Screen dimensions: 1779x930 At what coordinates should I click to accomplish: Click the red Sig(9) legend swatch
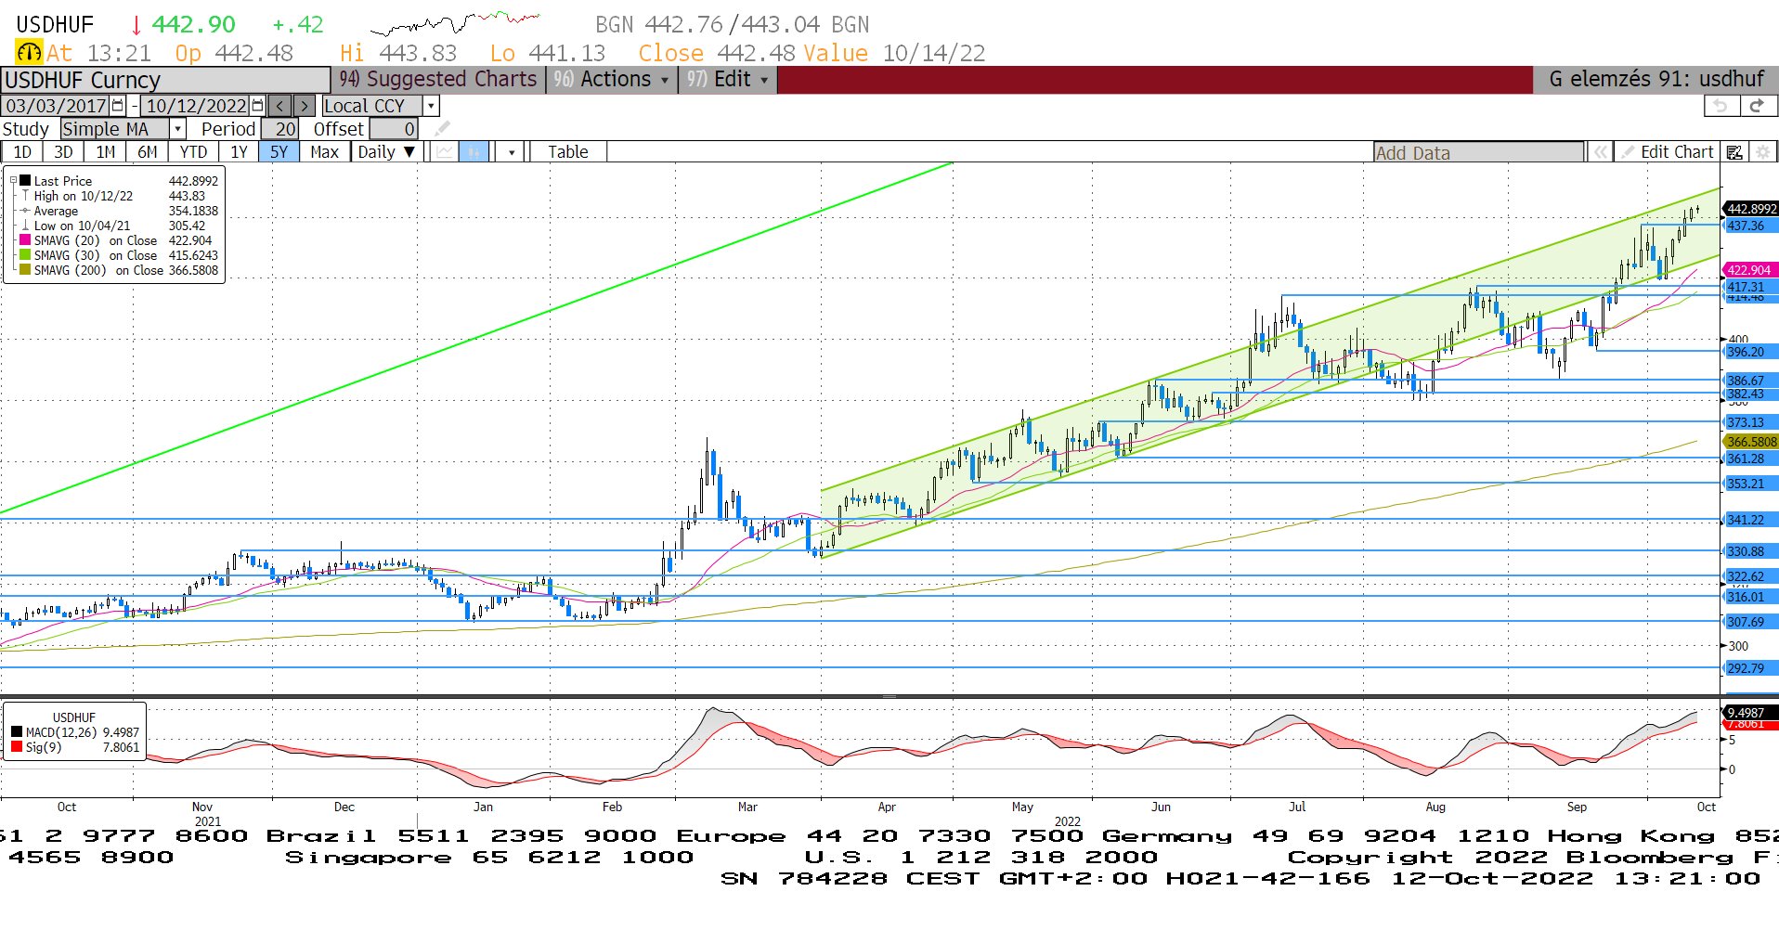coord(17,747)
